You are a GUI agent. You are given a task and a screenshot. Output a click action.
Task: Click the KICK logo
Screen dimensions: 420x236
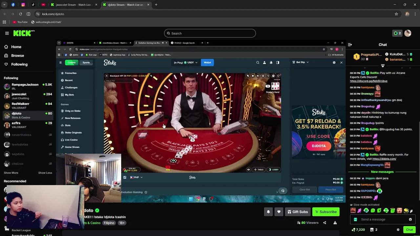click(x=24, y=33)
